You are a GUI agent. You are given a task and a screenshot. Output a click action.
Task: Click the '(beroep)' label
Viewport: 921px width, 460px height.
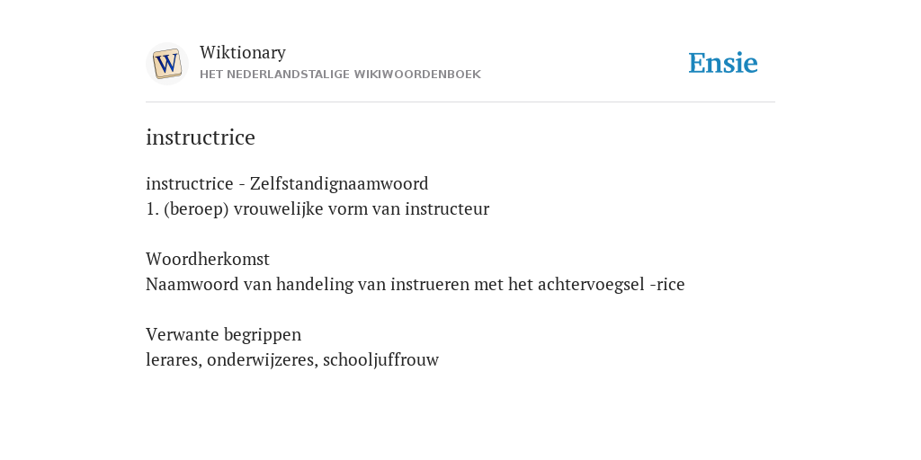tap(196, 208)
